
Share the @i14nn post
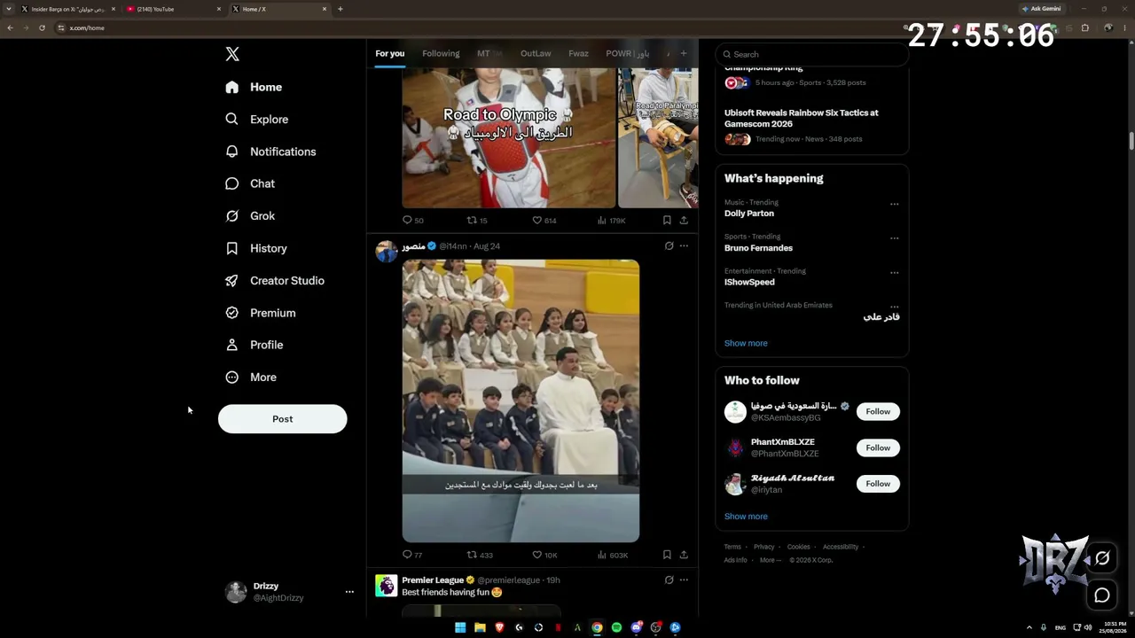[684, 555]
